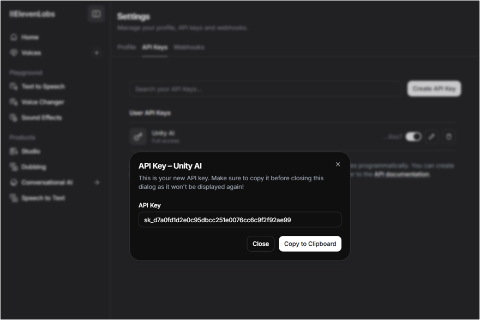
Task: Open Conversational AI in sidebar
Action: (47, 183)
